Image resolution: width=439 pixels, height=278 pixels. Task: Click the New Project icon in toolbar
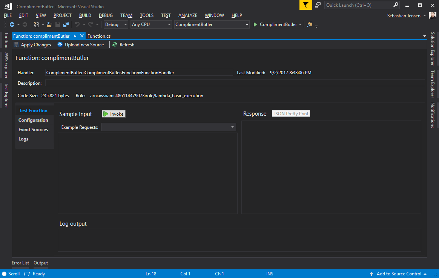[x=36, y=24]
